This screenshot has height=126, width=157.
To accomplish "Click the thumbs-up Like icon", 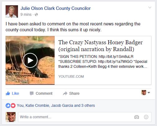I will (x=8, y=93).
